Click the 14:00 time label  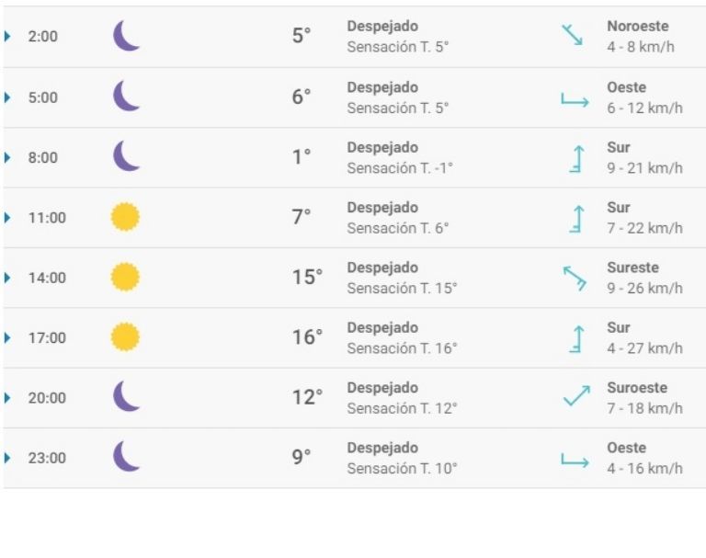[47, 278]
